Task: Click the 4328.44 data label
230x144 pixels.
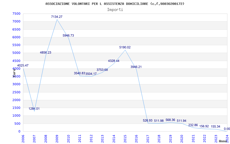Action: tap(114, 61)
